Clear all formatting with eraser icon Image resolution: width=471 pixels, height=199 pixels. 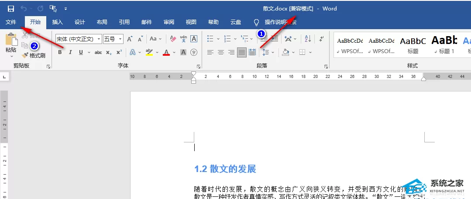(x=173, y=39)
